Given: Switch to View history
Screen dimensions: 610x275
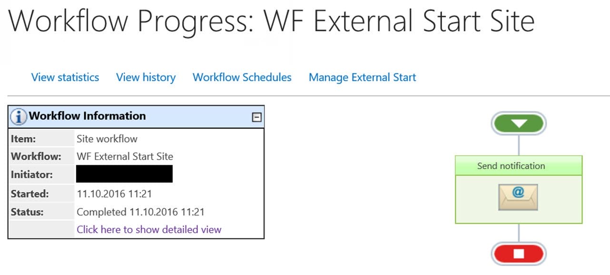Looking at the screenshot, I should (146, 77).
